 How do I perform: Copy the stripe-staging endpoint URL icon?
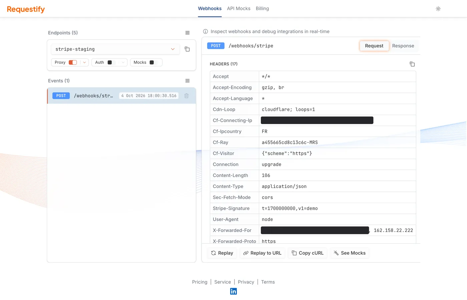187,49
